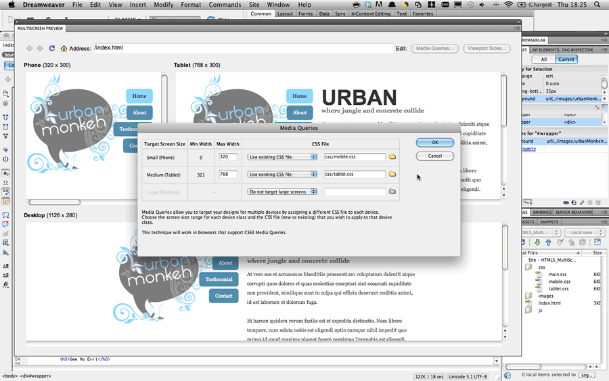Click Cancel in Media Queries dialog
609x381 pixels.
[435, 156]
